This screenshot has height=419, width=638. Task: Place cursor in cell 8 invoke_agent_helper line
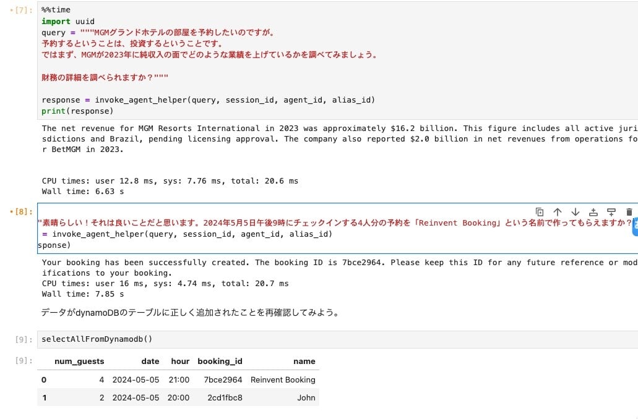click(x=187, y=234)
